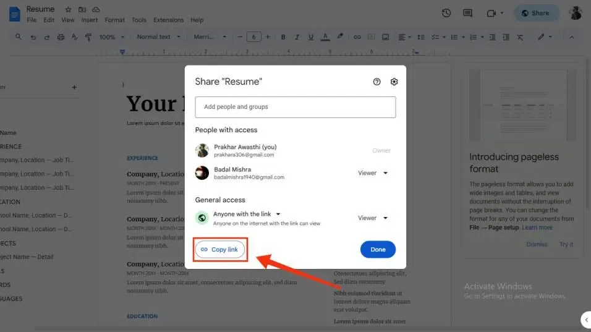
Task: Open the Merriweather font dropdown
Action: pos(210,37)
